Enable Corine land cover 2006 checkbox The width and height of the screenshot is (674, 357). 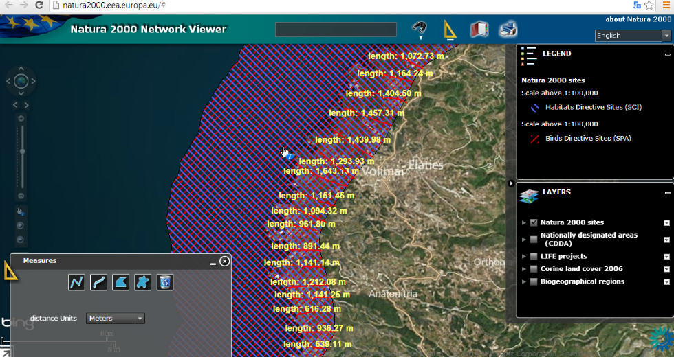tap(534, 269)
